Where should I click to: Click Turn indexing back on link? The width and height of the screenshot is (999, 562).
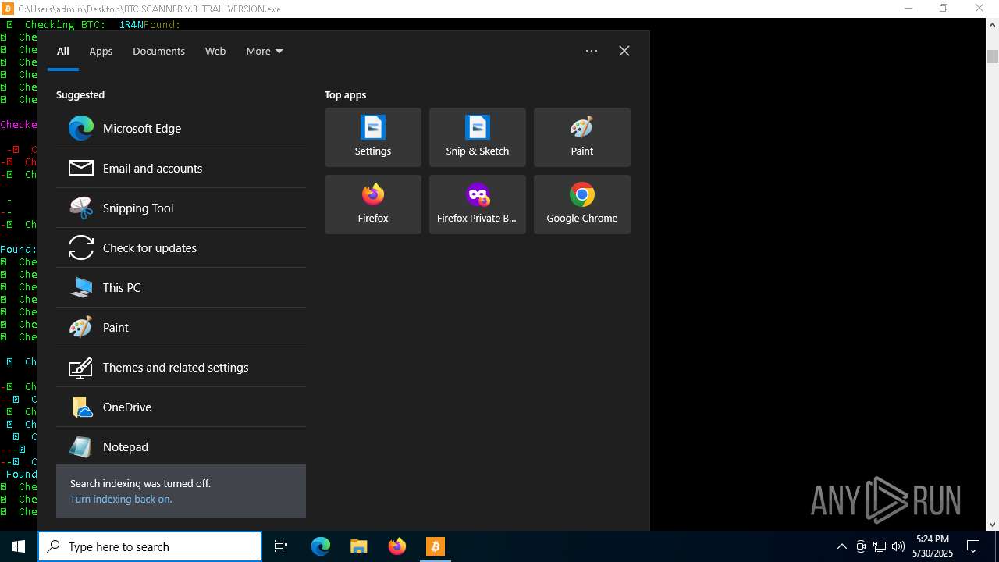(x=121, y=499)
